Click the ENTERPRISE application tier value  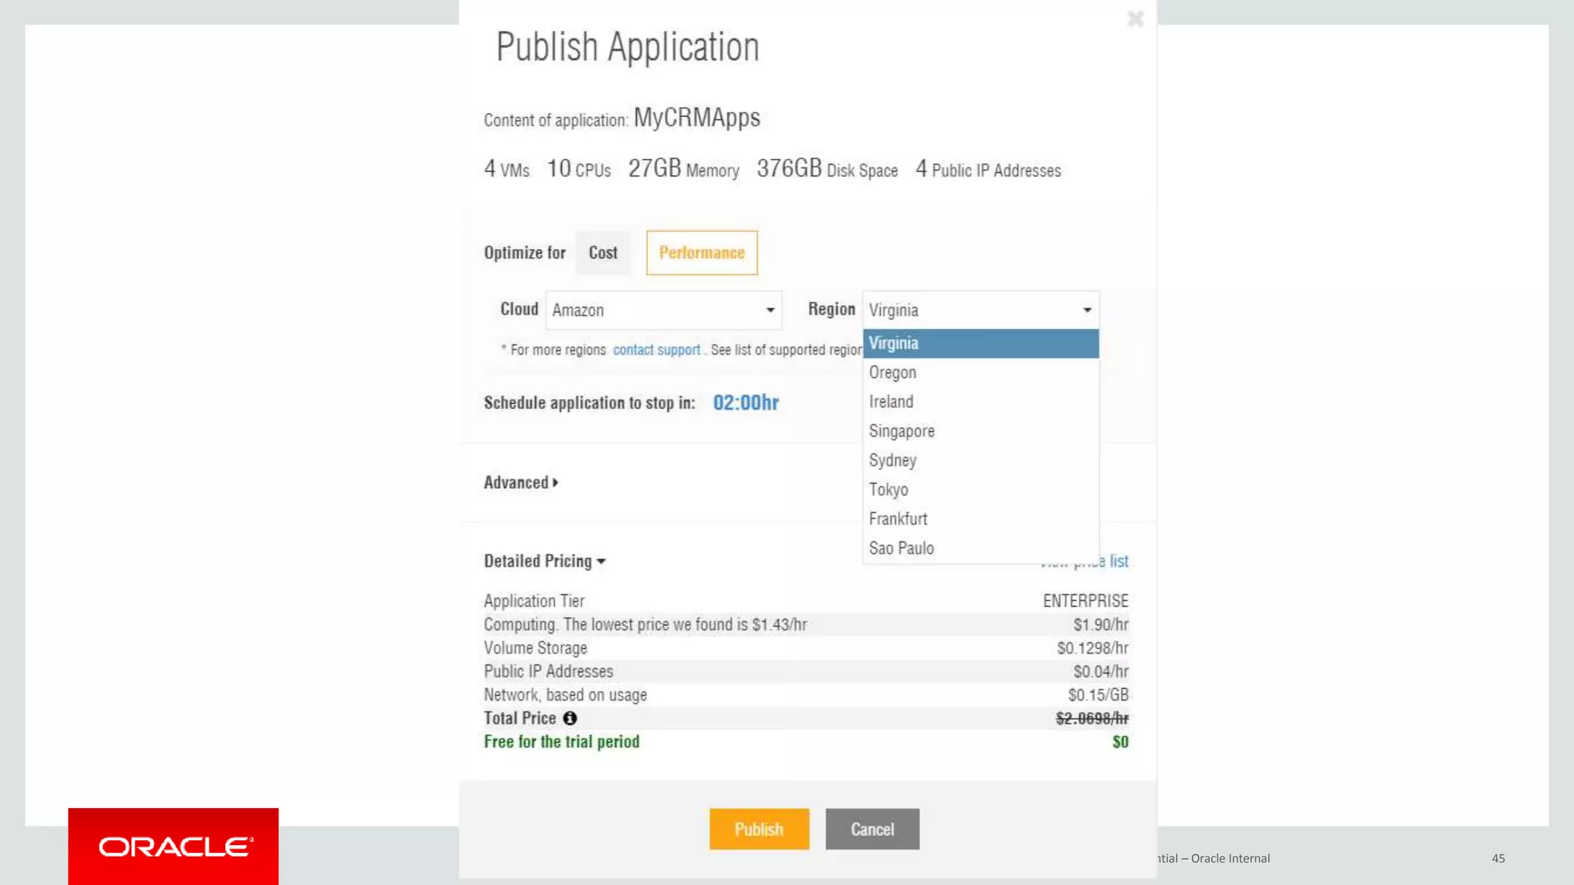tap(1085, 601)
